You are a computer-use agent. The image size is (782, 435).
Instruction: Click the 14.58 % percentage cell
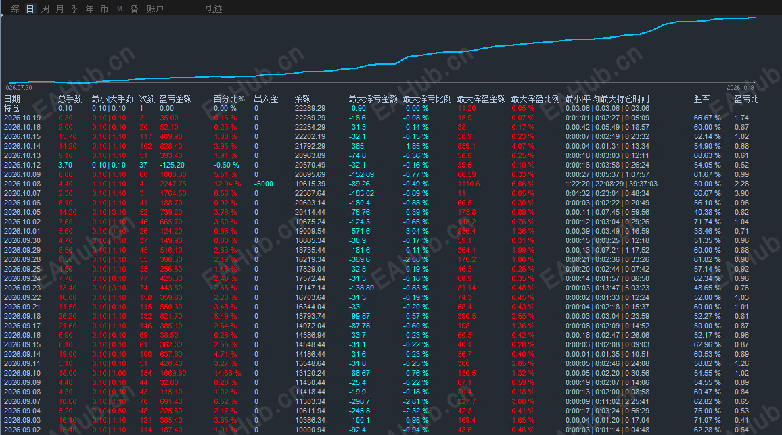pos(227,374)
